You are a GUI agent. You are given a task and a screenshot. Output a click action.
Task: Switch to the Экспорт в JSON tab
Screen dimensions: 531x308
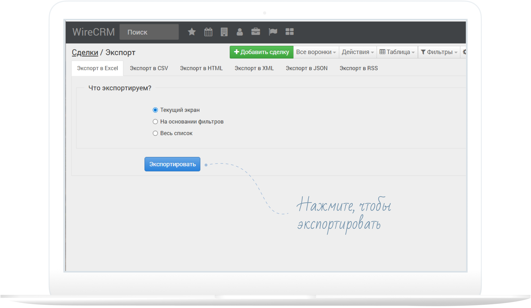pyautogui.click(x=306, y=68)
